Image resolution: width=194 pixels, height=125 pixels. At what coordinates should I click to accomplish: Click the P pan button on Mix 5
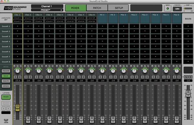click(166, 66)
